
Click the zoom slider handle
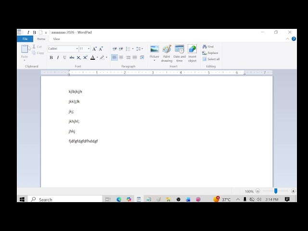[x=276, y=191]
